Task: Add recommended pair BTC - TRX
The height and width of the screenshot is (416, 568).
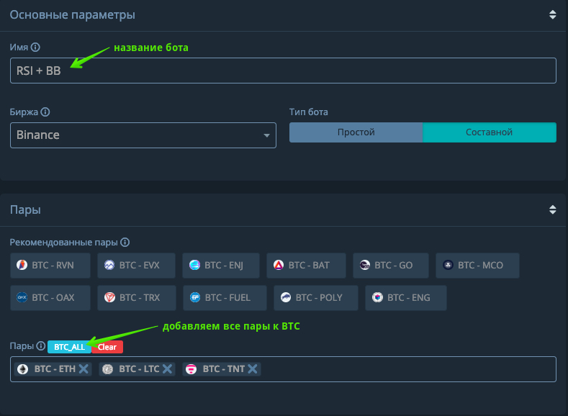Action: tap(135, 297)
